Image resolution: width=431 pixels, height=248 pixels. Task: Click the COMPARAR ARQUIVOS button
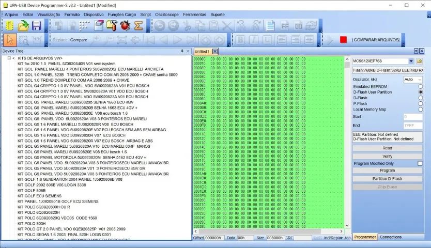[376, 40]
